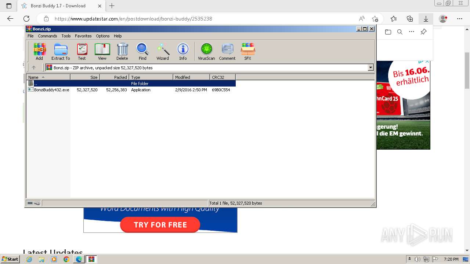Click the Extract To toolbar icon

click(x=61, y=51)
